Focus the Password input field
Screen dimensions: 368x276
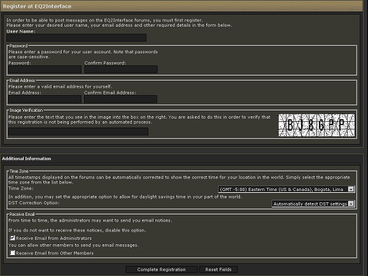click(x=45, y=69)
